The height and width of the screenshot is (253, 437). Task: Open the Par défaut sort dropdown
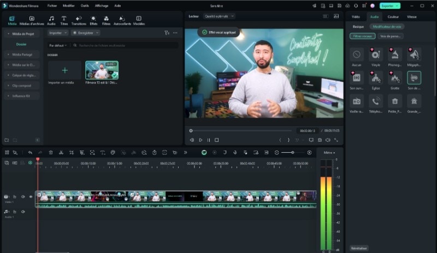(58, 45)
